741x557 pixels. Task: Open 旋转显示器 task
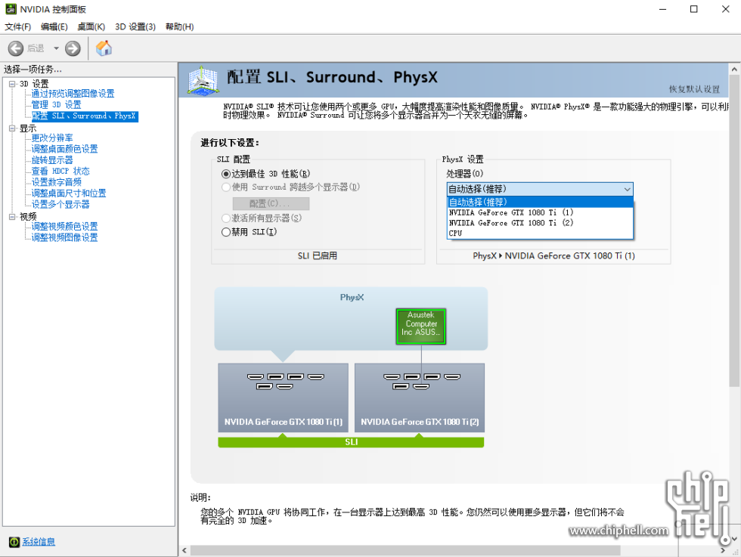(52, 160)
